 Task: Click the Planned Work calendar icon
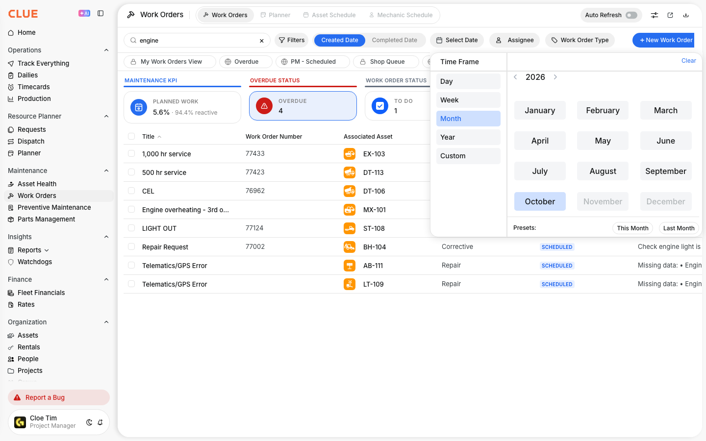point(139,107)
